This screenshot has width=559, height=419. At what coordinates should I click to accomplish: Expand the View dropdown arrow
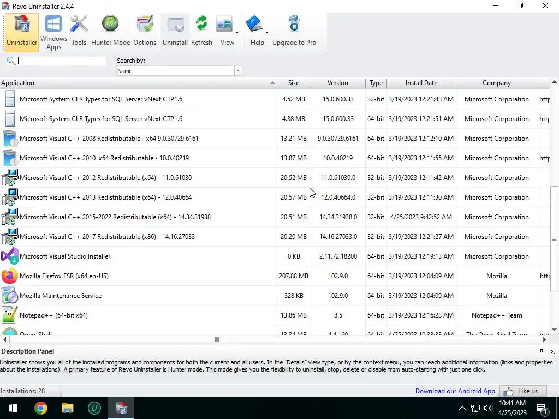click(x=237, y=32)
